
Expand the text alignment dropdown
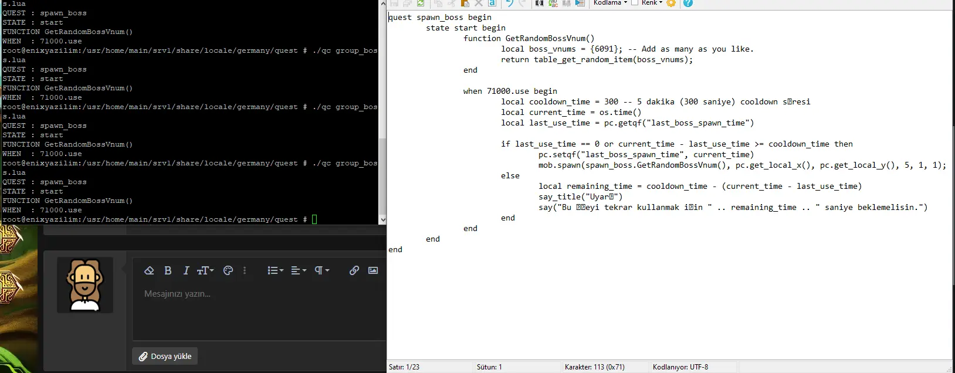pos(299,270)
